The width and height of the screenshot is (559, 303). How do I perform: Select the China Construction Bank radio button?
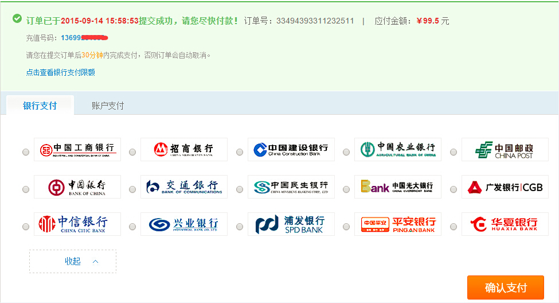click(240, 152)
